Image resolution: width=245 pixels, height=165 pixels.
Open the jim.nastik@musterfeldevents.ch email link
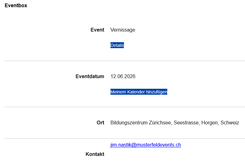pyautogui.click(x=145, y=145)
